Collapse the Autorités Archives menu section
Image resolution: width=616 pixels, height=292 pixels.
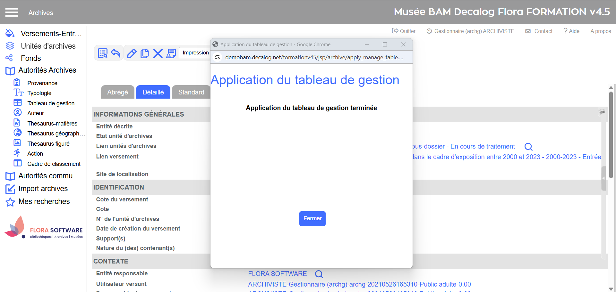coord(47,70)
